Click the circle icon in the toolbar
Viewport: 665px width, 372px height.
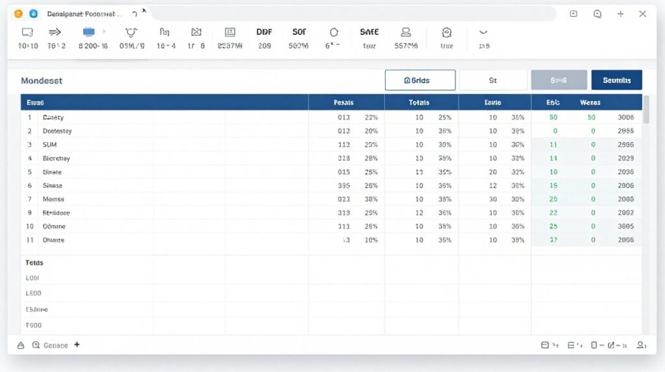click(x=334, y=32)
